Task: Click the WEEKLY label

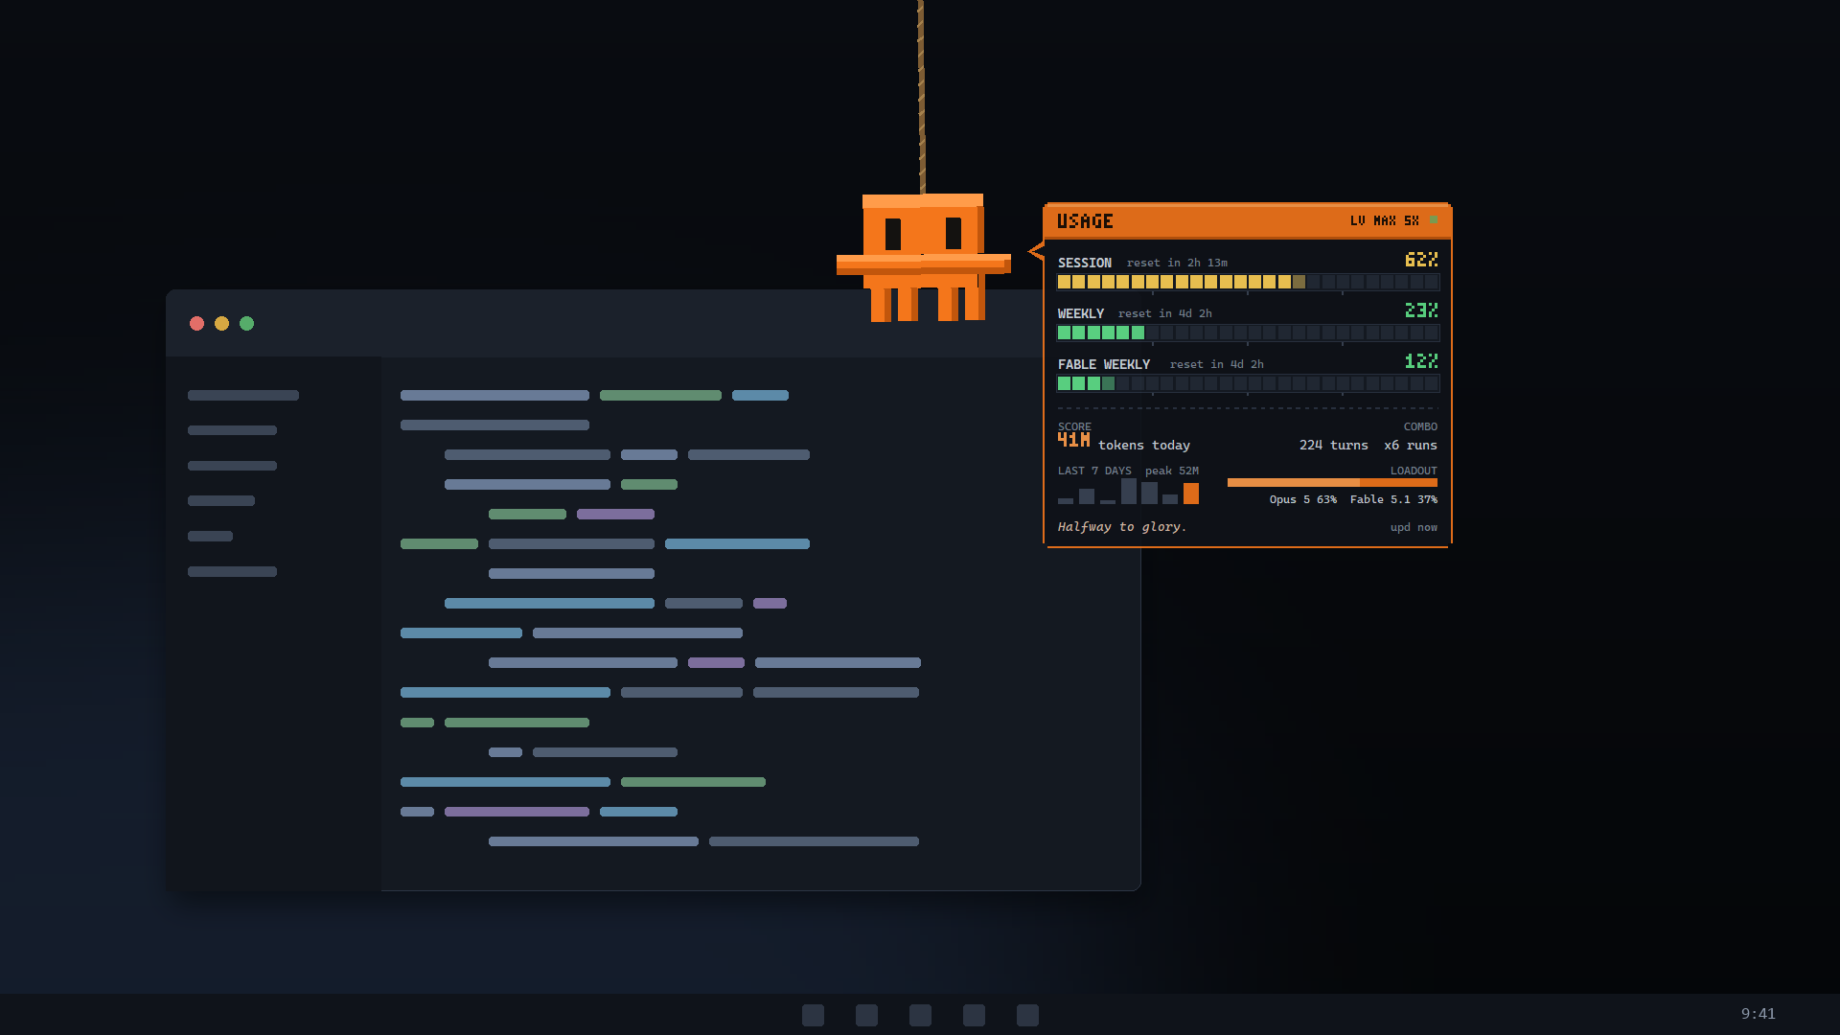Action: click(1081, 313)
